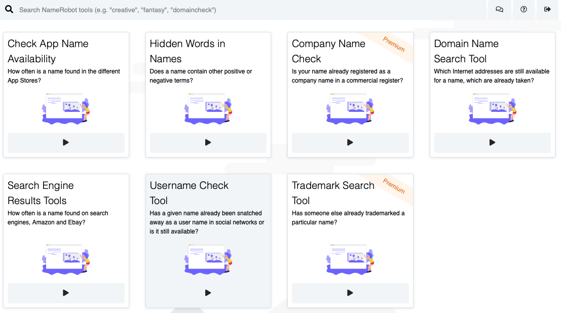Open the chat messages icon
Screen dimensions: 561x313
tap(499, 10)
